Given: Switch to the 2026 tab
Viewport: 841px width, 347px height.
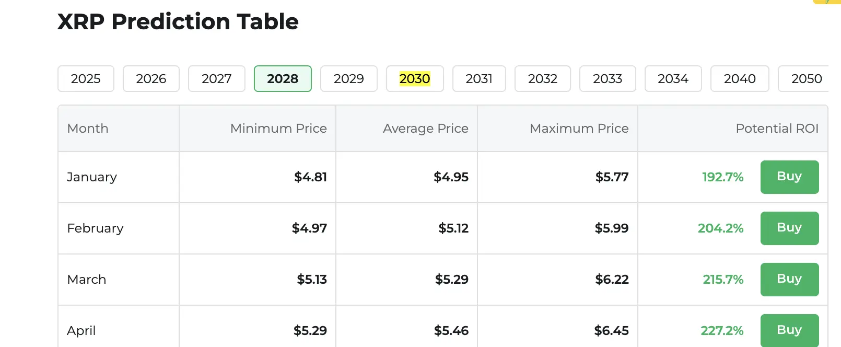Looking at the screenshot, I should (151, 79).
